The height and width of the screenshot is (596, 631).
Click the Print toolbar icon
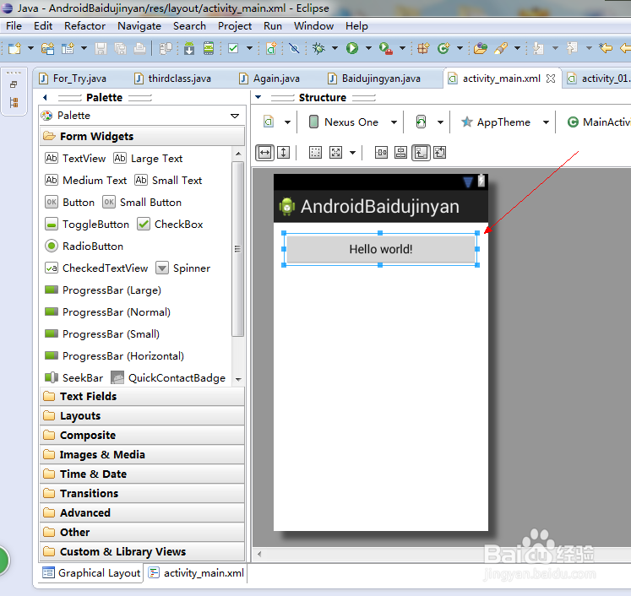tap(139, 49)
